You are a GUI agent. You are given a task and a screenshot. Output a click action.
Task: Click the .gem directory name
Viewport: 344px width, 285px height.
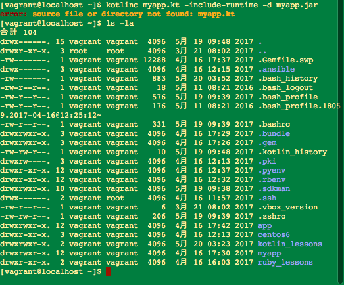[x=267, y=143]
